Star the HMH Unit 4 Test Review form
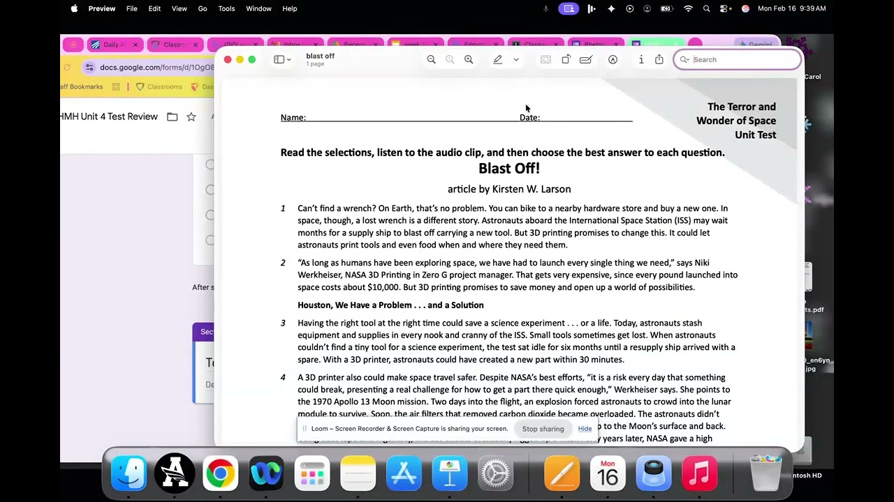Viewport: 894px width, 502px height. tap(191, 117)
